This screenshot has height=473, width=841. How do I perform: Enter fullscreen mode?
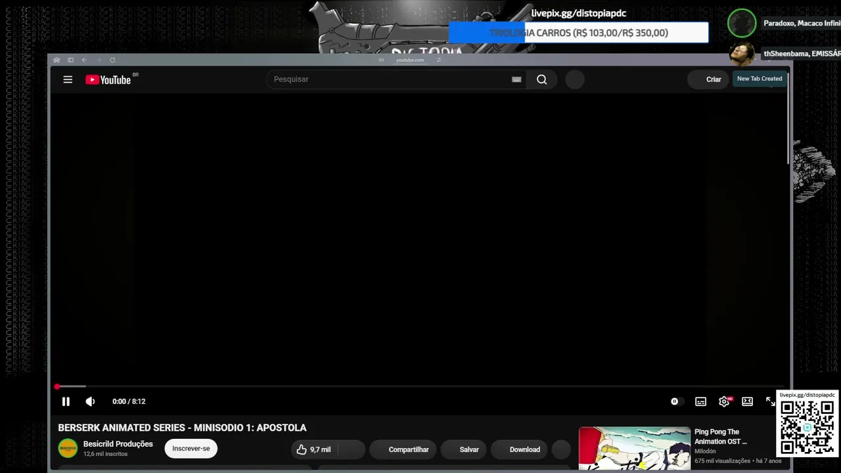[770, 401]
